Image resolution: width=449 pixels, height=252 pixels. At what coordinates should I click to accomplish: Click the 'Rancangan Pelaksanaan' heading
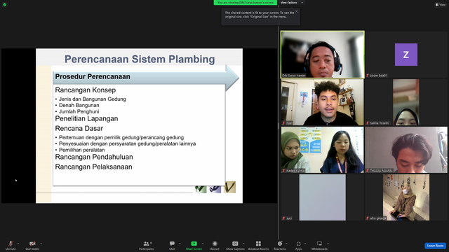(x=93, y=167)
